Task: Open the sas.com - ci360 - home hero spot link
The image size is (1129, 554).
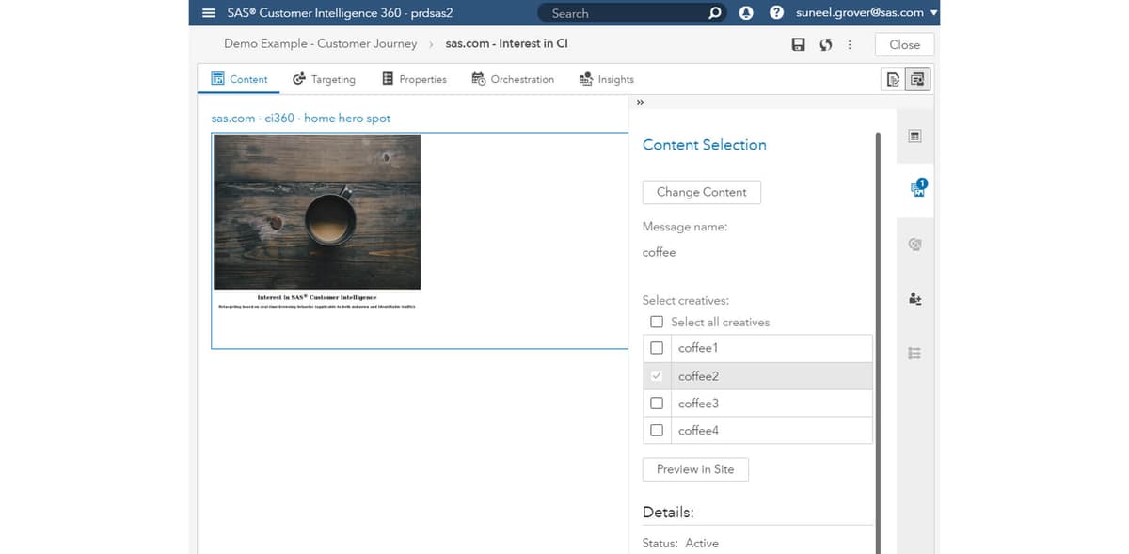Action: [301, 119]
